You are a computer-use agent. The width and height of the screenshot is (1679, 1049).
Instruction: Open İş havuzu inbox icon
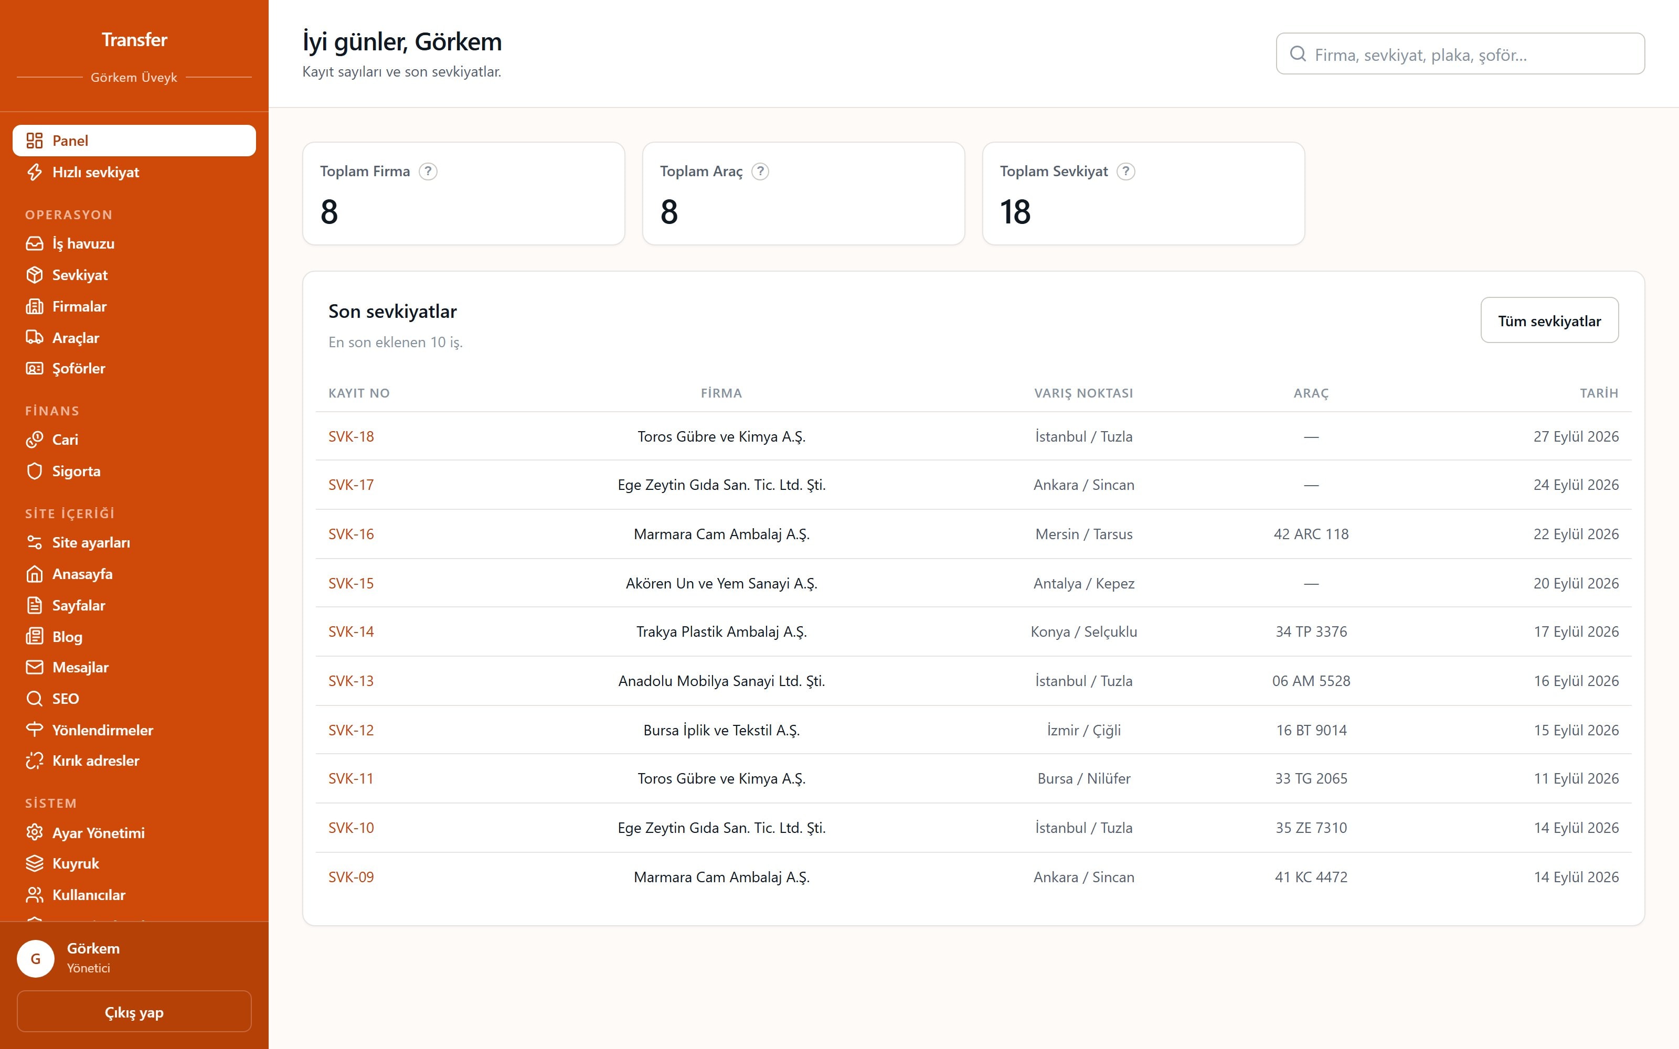tap(34, 243)
